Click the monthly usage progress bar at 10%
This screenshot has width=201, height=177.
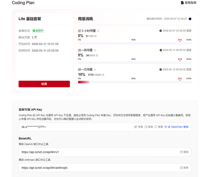(135, 82)
